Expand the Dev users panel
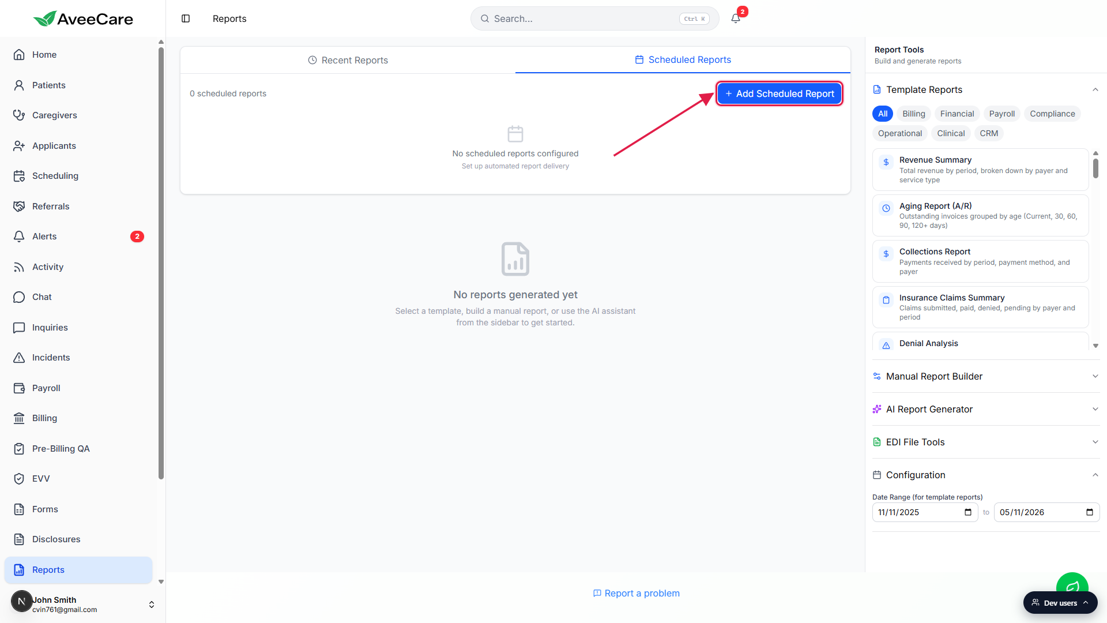Image resolution: width=1107 pixels, height=623 pixels. (x=1060, y=603)
